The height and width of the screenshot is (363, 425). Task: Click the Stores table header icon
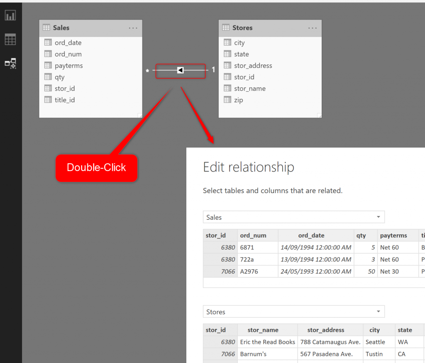tap(226, 28)
